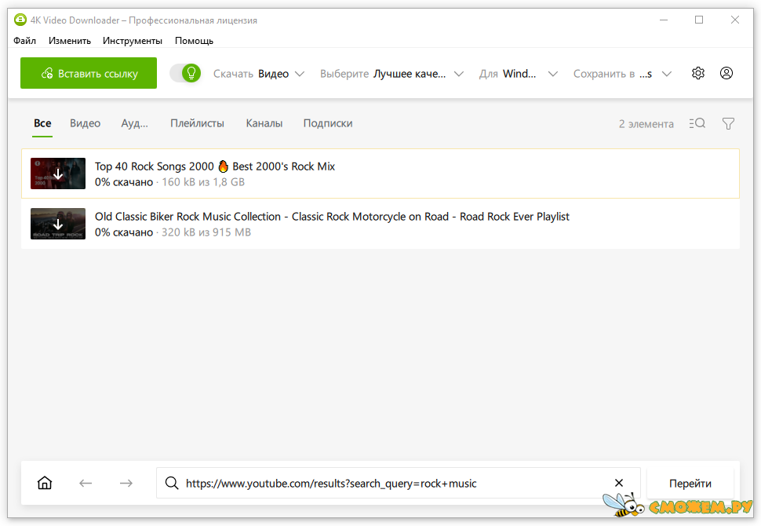Click the 320 kB из 915 MB status
This screenshot has height=526, width=761.
(206, 232)
